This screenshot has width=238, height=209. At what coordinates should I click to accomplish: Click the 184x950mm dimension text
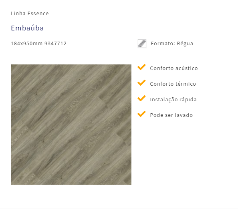click(x=26, y=44)
